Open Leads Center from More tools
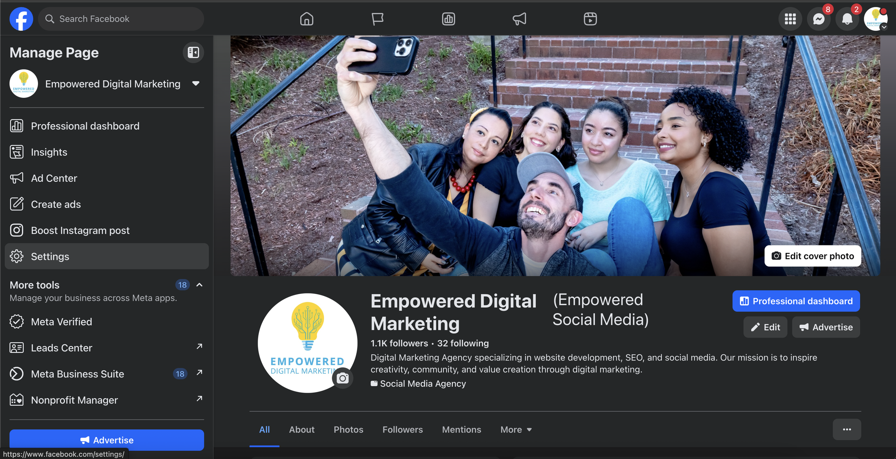 (x=61, y=348)
